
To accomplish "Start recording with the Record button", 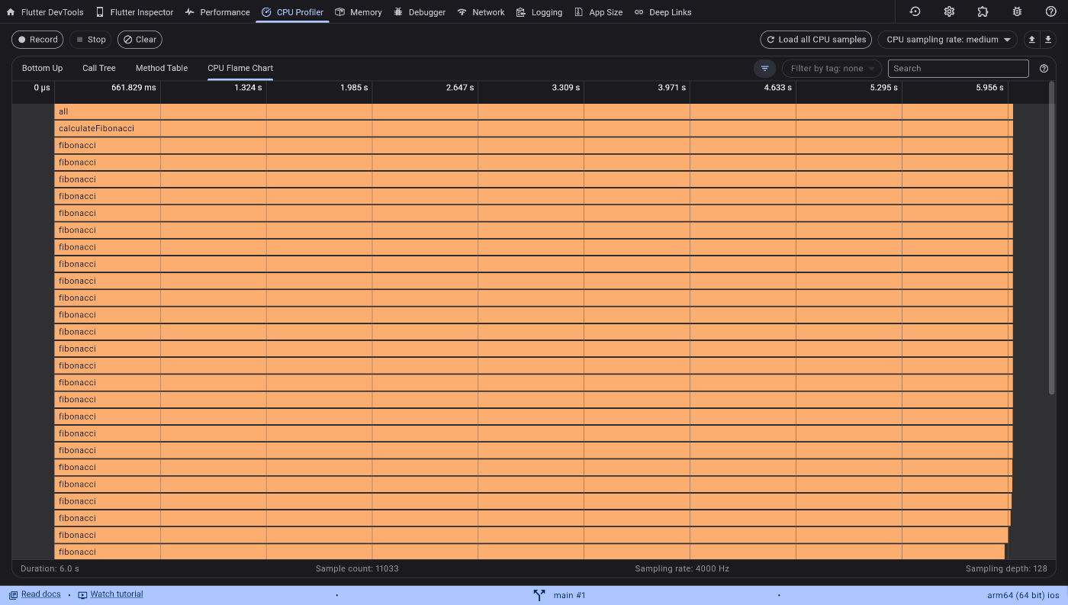I will 37,40.
